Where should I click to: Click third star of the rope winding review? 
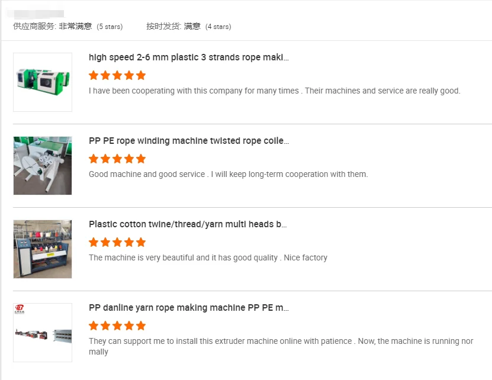tap(117, 159)
